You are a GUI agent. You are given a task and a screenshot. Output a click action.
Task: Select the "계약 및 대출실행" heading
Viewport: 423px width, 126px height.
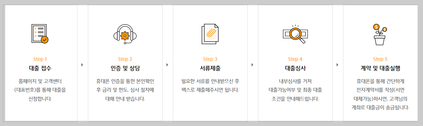380,68
